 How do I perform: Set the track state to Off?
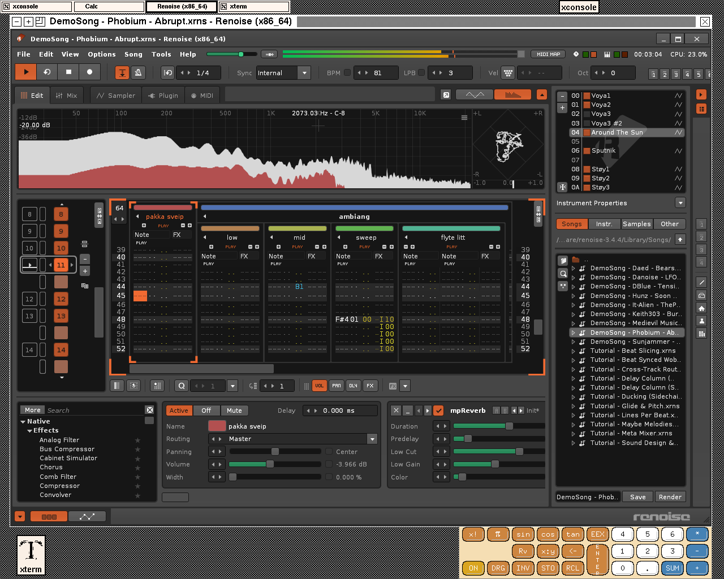point(206,411)
